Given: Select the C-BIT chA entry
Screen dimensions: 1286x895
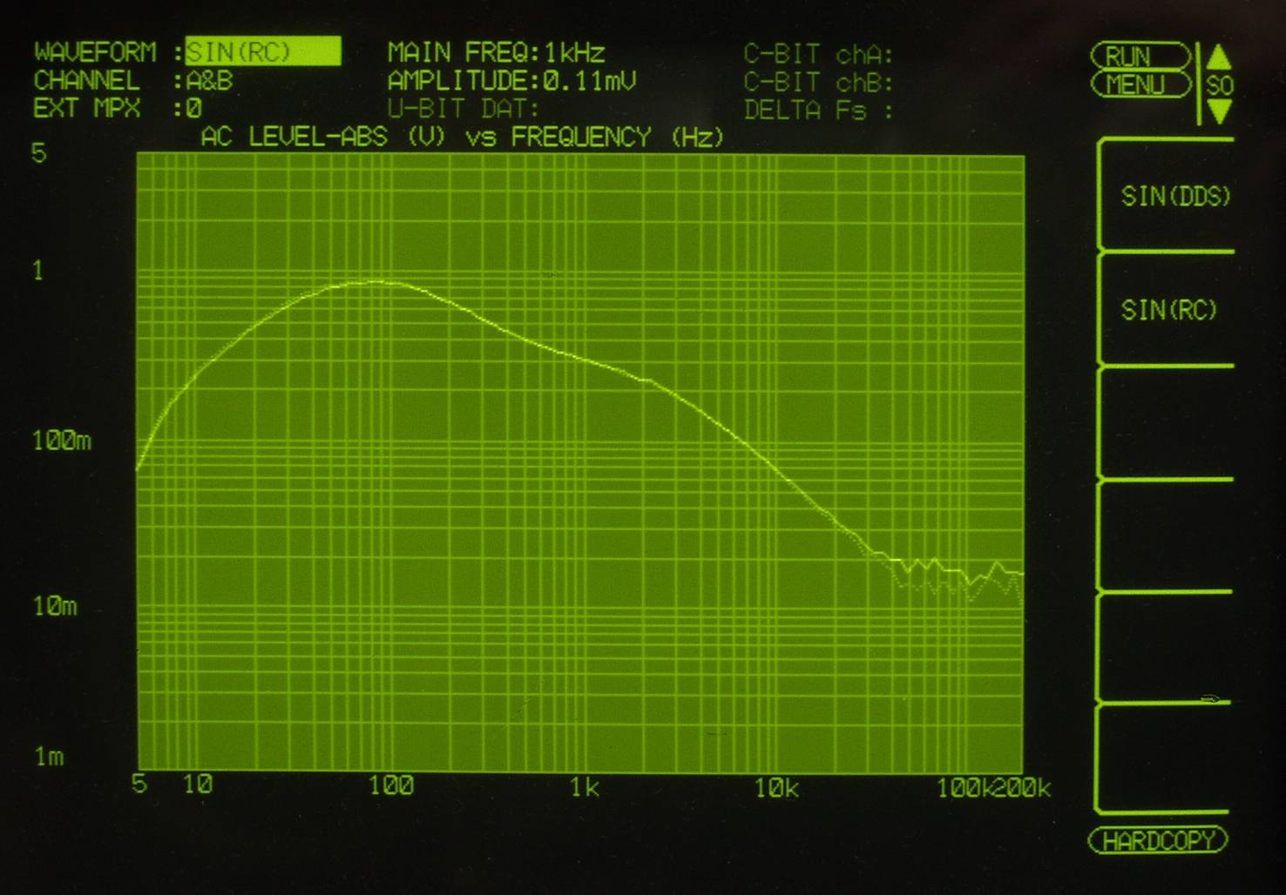Looking at the screenshot, I should [817, 55].
